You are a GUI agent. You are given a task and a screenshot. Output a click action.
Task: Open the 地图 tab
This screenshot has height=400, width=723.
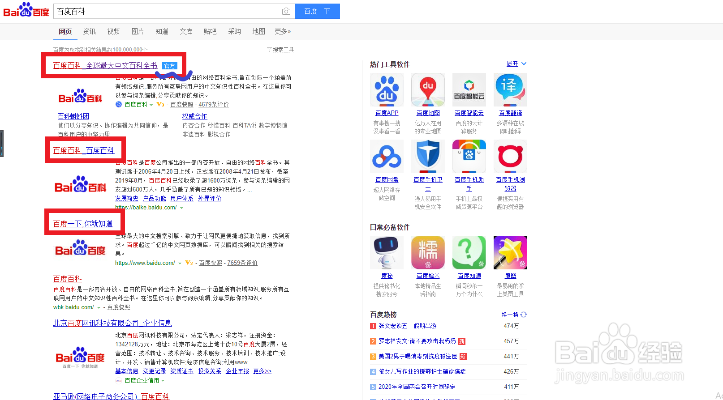(259, 31)
